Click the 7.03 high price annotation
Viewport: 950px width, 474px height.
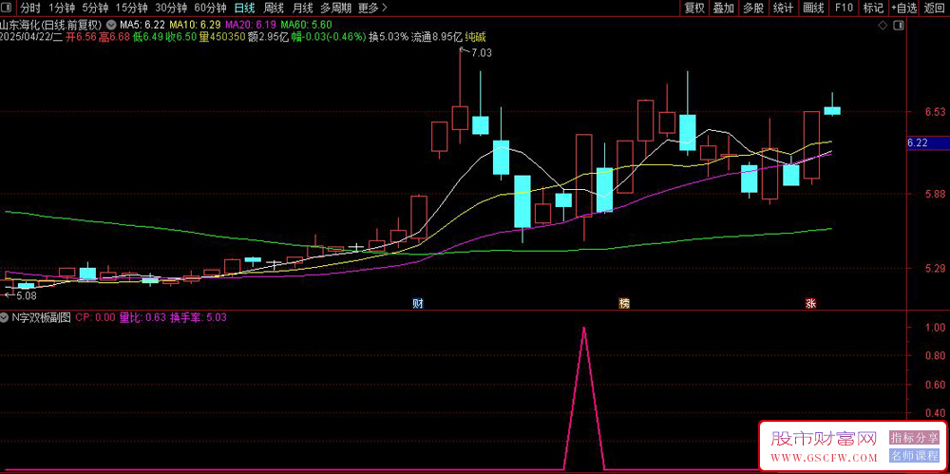click(x=481, y=53)
